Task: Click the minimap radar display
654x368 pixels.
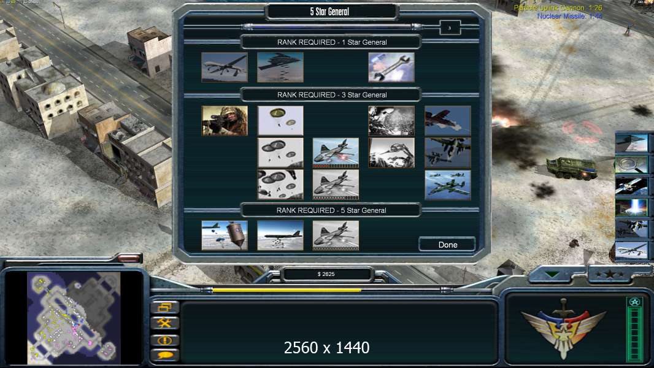Action: [74, 318]
